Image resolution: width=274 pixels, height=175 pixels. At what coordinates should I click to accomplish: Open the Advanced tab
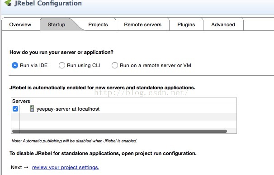click(x=223, y=24)
